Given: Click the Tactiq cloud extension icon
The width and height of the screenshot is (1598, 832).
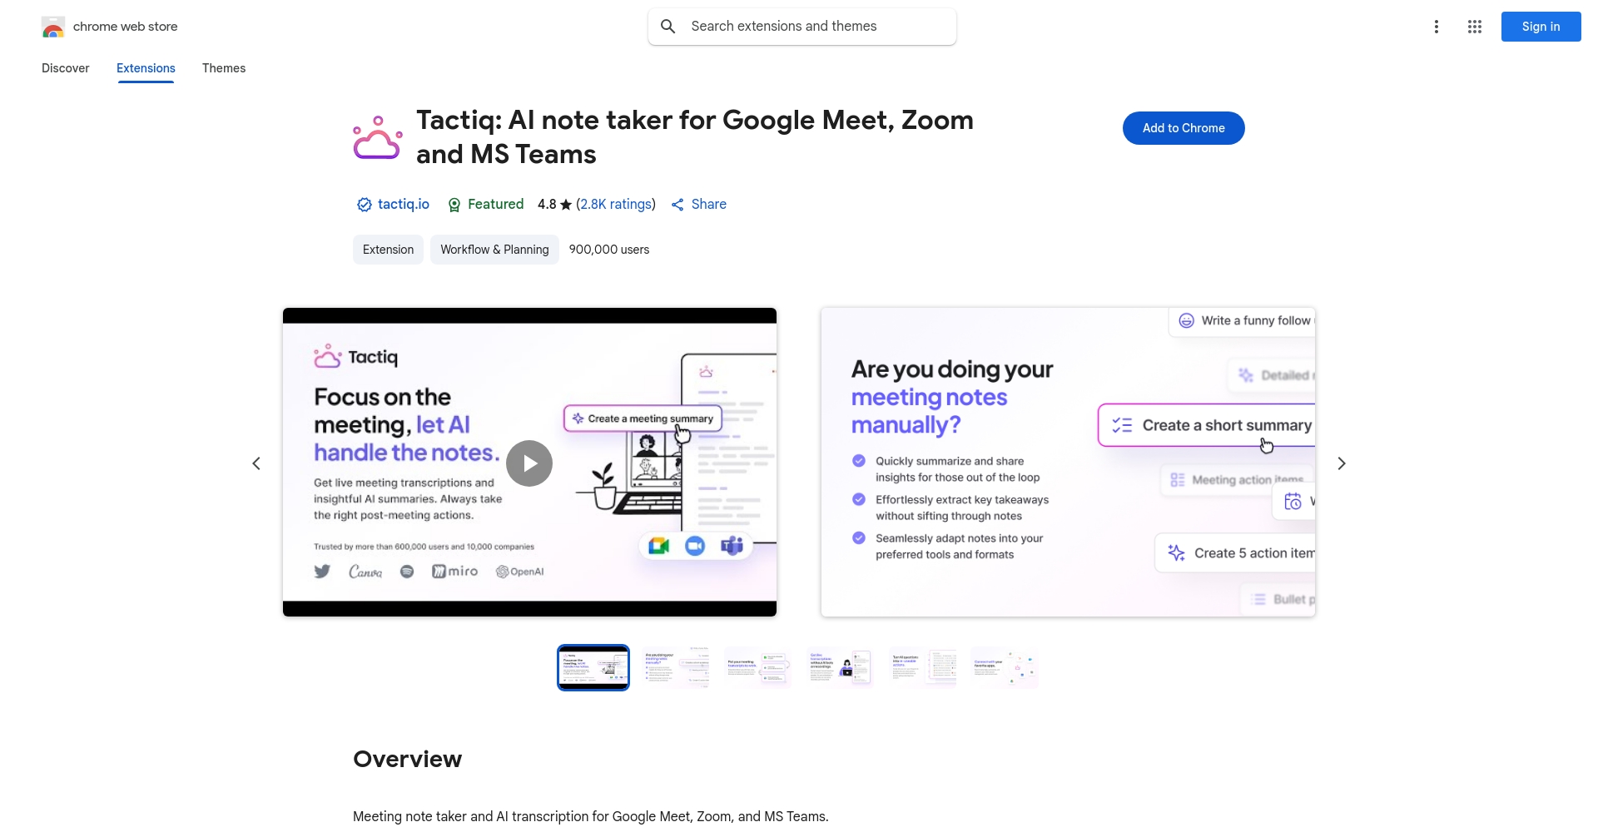Looking at the screenshot, I should pos(378,137).
